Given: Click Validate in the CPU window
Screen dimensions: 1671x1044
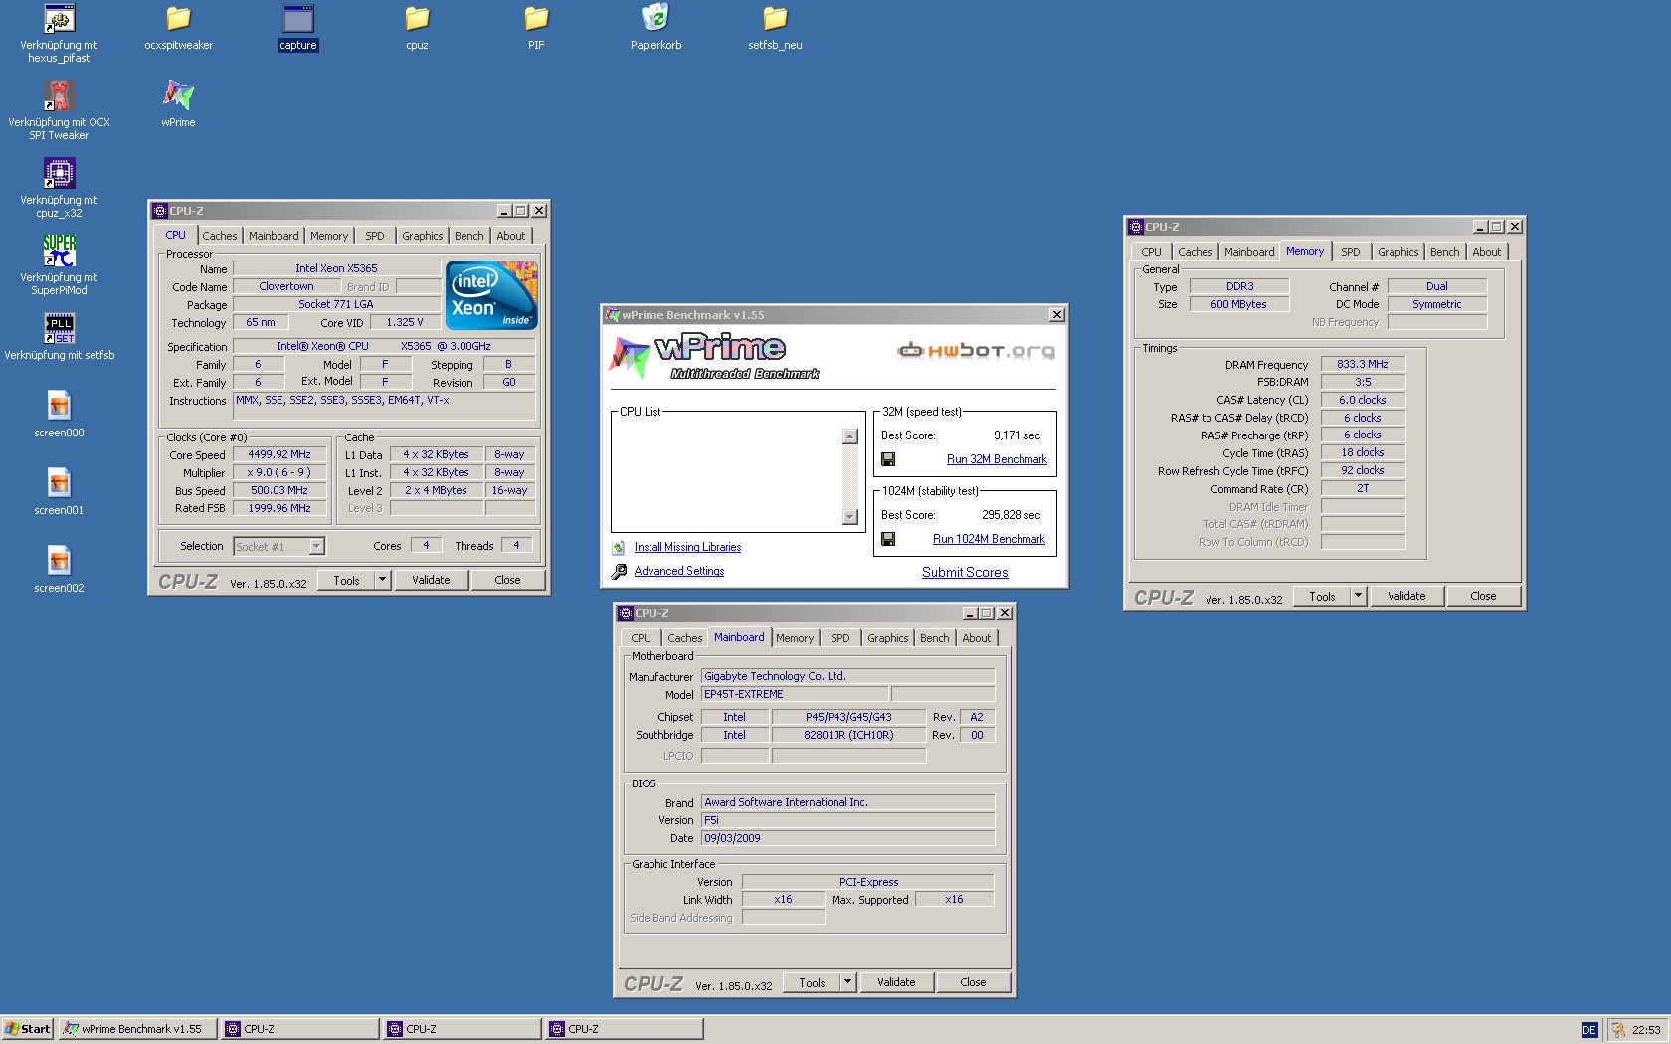Looking at the screenshot, I should (431, 580).
